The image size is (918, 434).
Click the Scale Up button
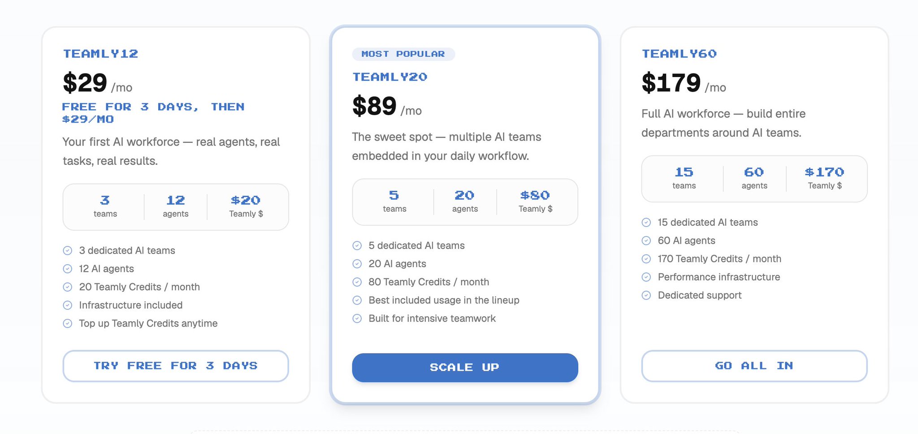(x=465, y=368)
